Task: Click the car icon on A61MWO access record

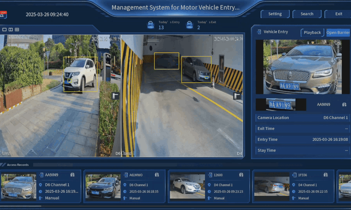Action: point(157,175)
